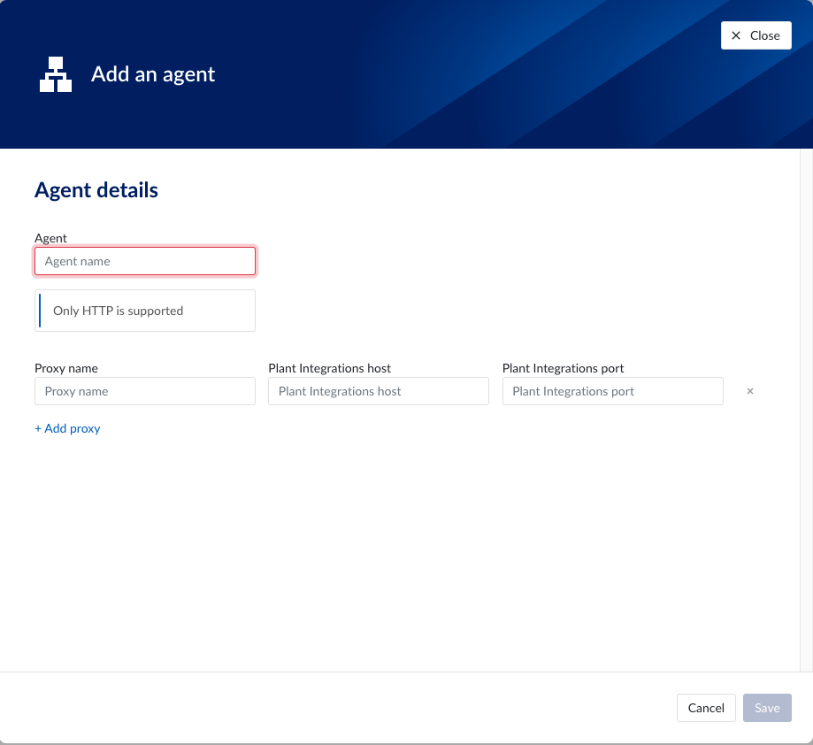Select the Plant Integrations host field

coord(379,391)
